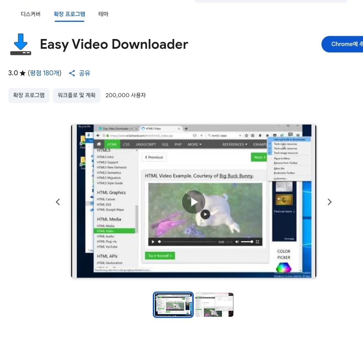This screenshot has width=363, height=337.
Task: Select the 워크플로 및 계획 category chip
Action: (77, 95)
